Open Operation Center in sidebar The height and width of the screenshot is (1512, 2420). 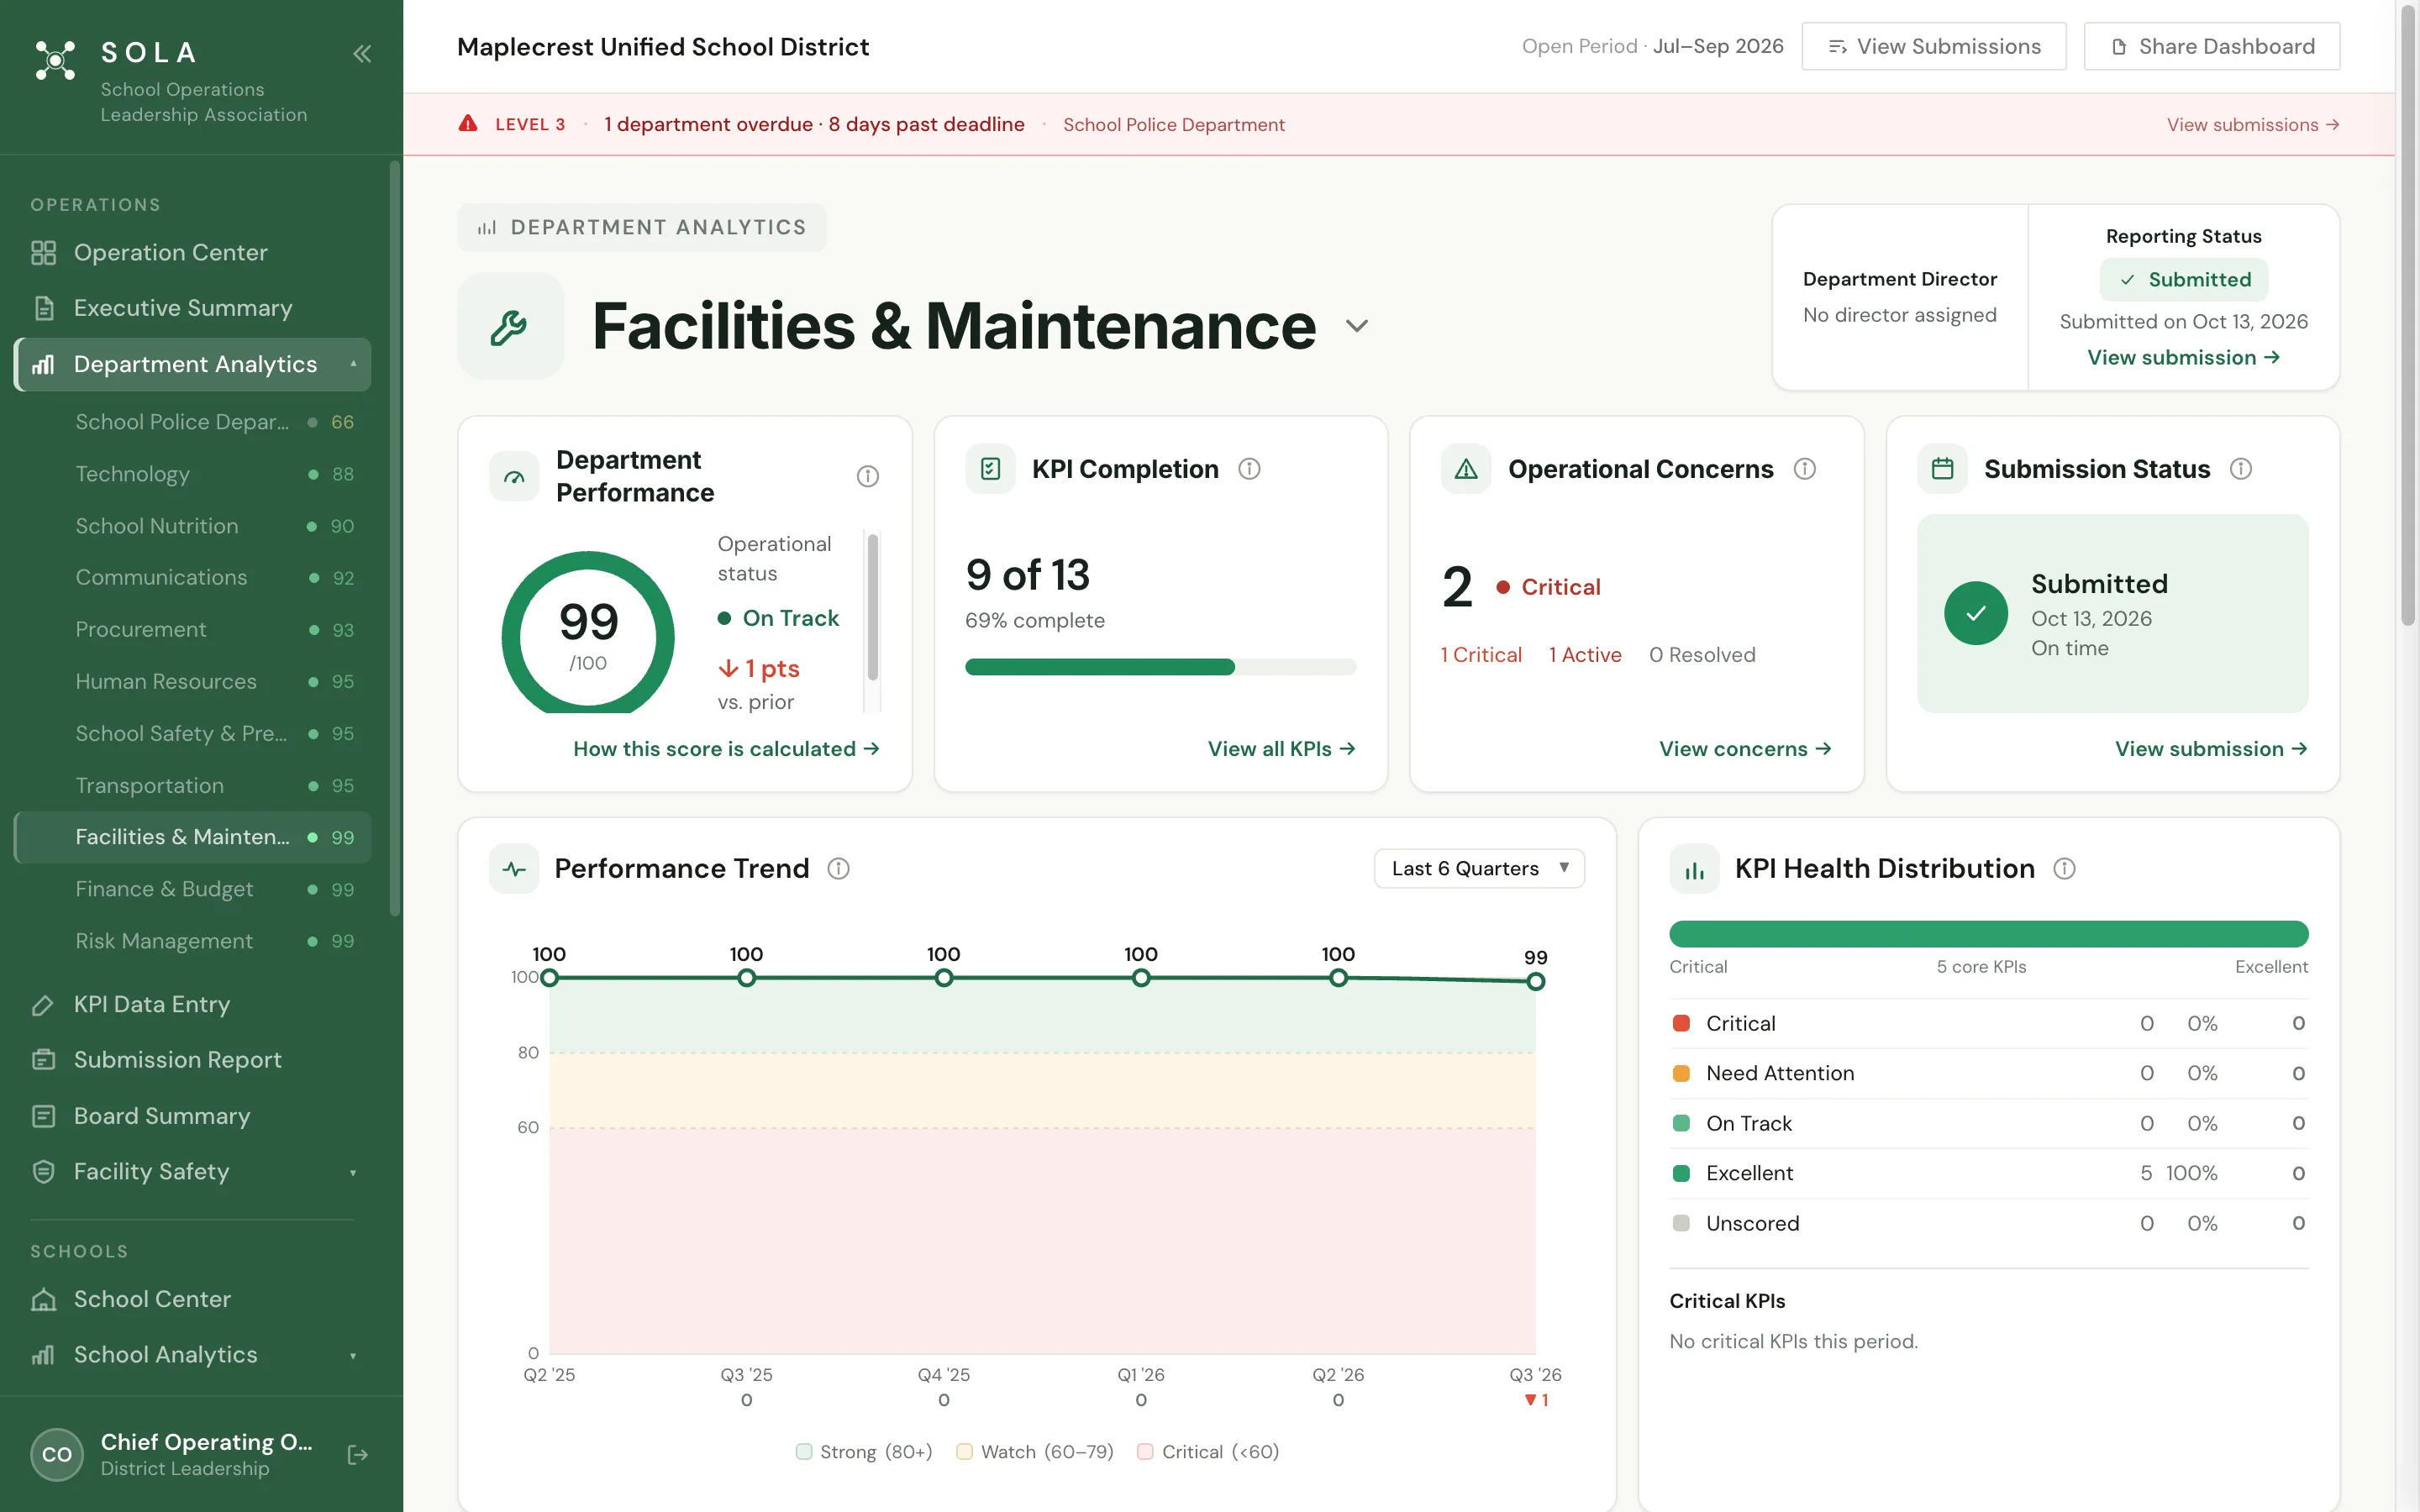[193, 253]
